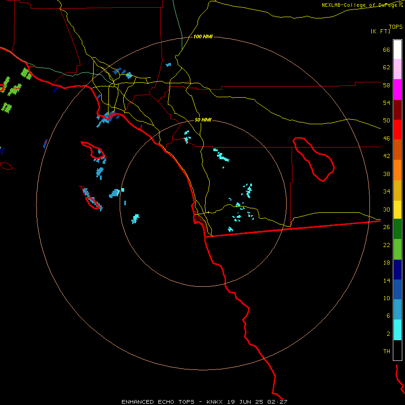This screenshot has width=405, height=405.
Task: Select the dark green legend swatch
Action: (397, 229)
